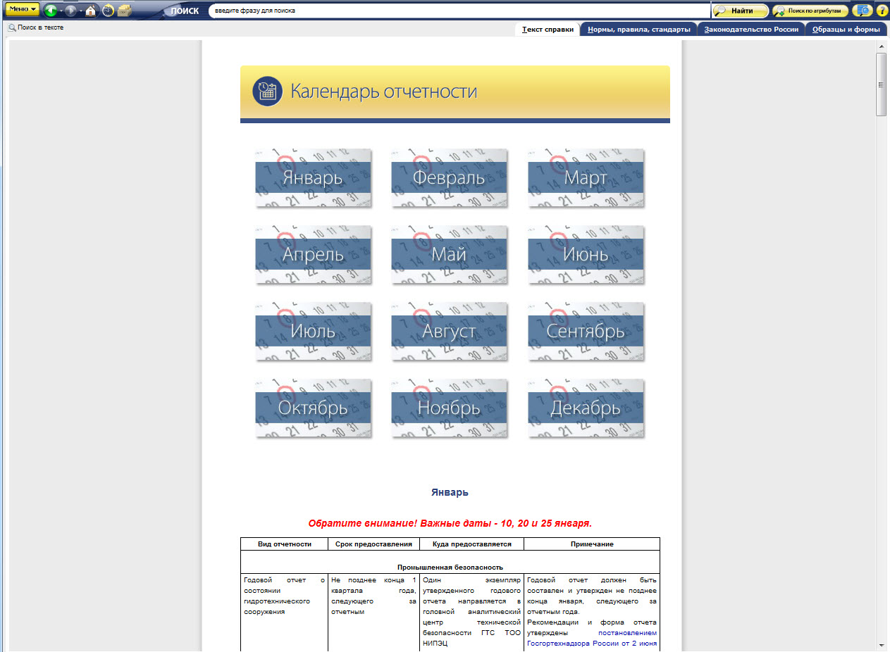Go to the Home page icon
Screen dimensions: 890x652
point(90,11)
